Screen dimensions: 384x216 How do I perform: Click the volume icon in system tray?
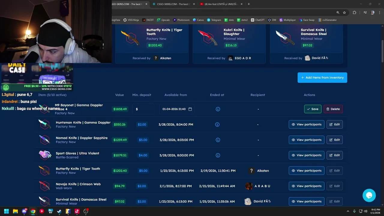[366, 211]
